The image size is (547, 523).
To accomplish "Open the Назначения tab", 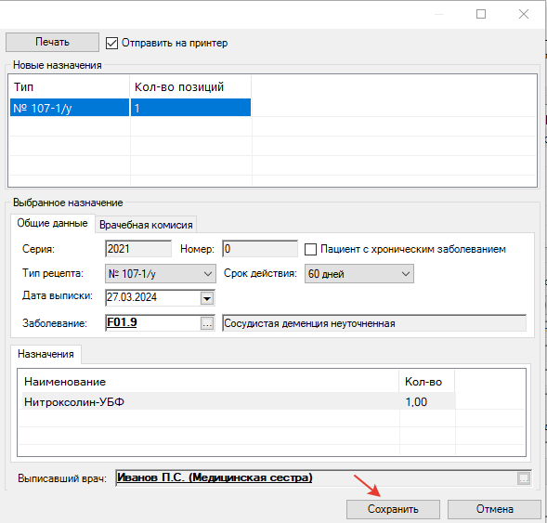I will (46, 354).
